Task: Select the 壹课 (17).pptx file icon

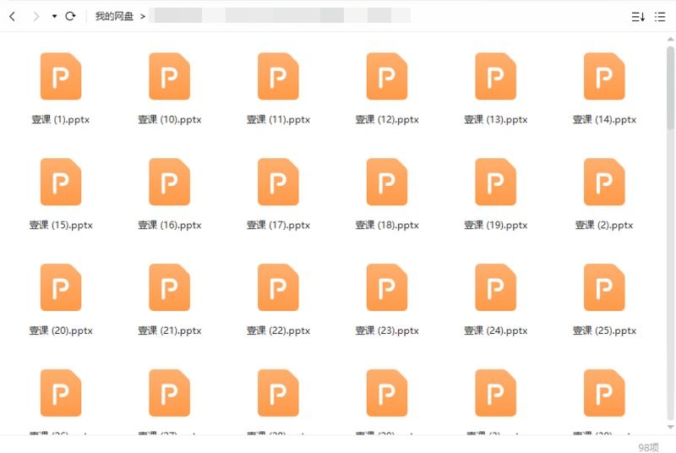Action: (x=278, y=182)
